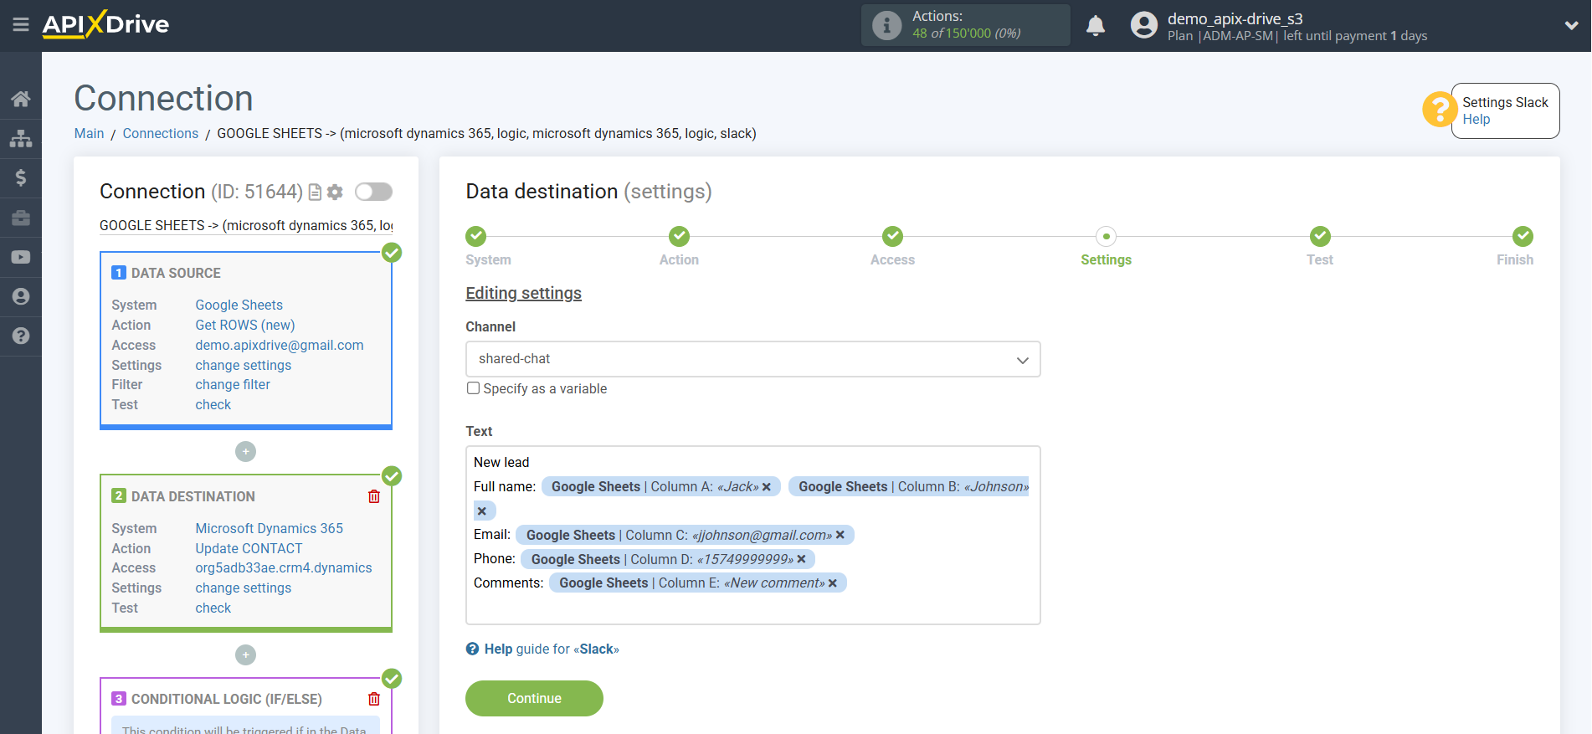Click check in Data Source Test row
The image size is (1592, 734).
coord(213,405)
